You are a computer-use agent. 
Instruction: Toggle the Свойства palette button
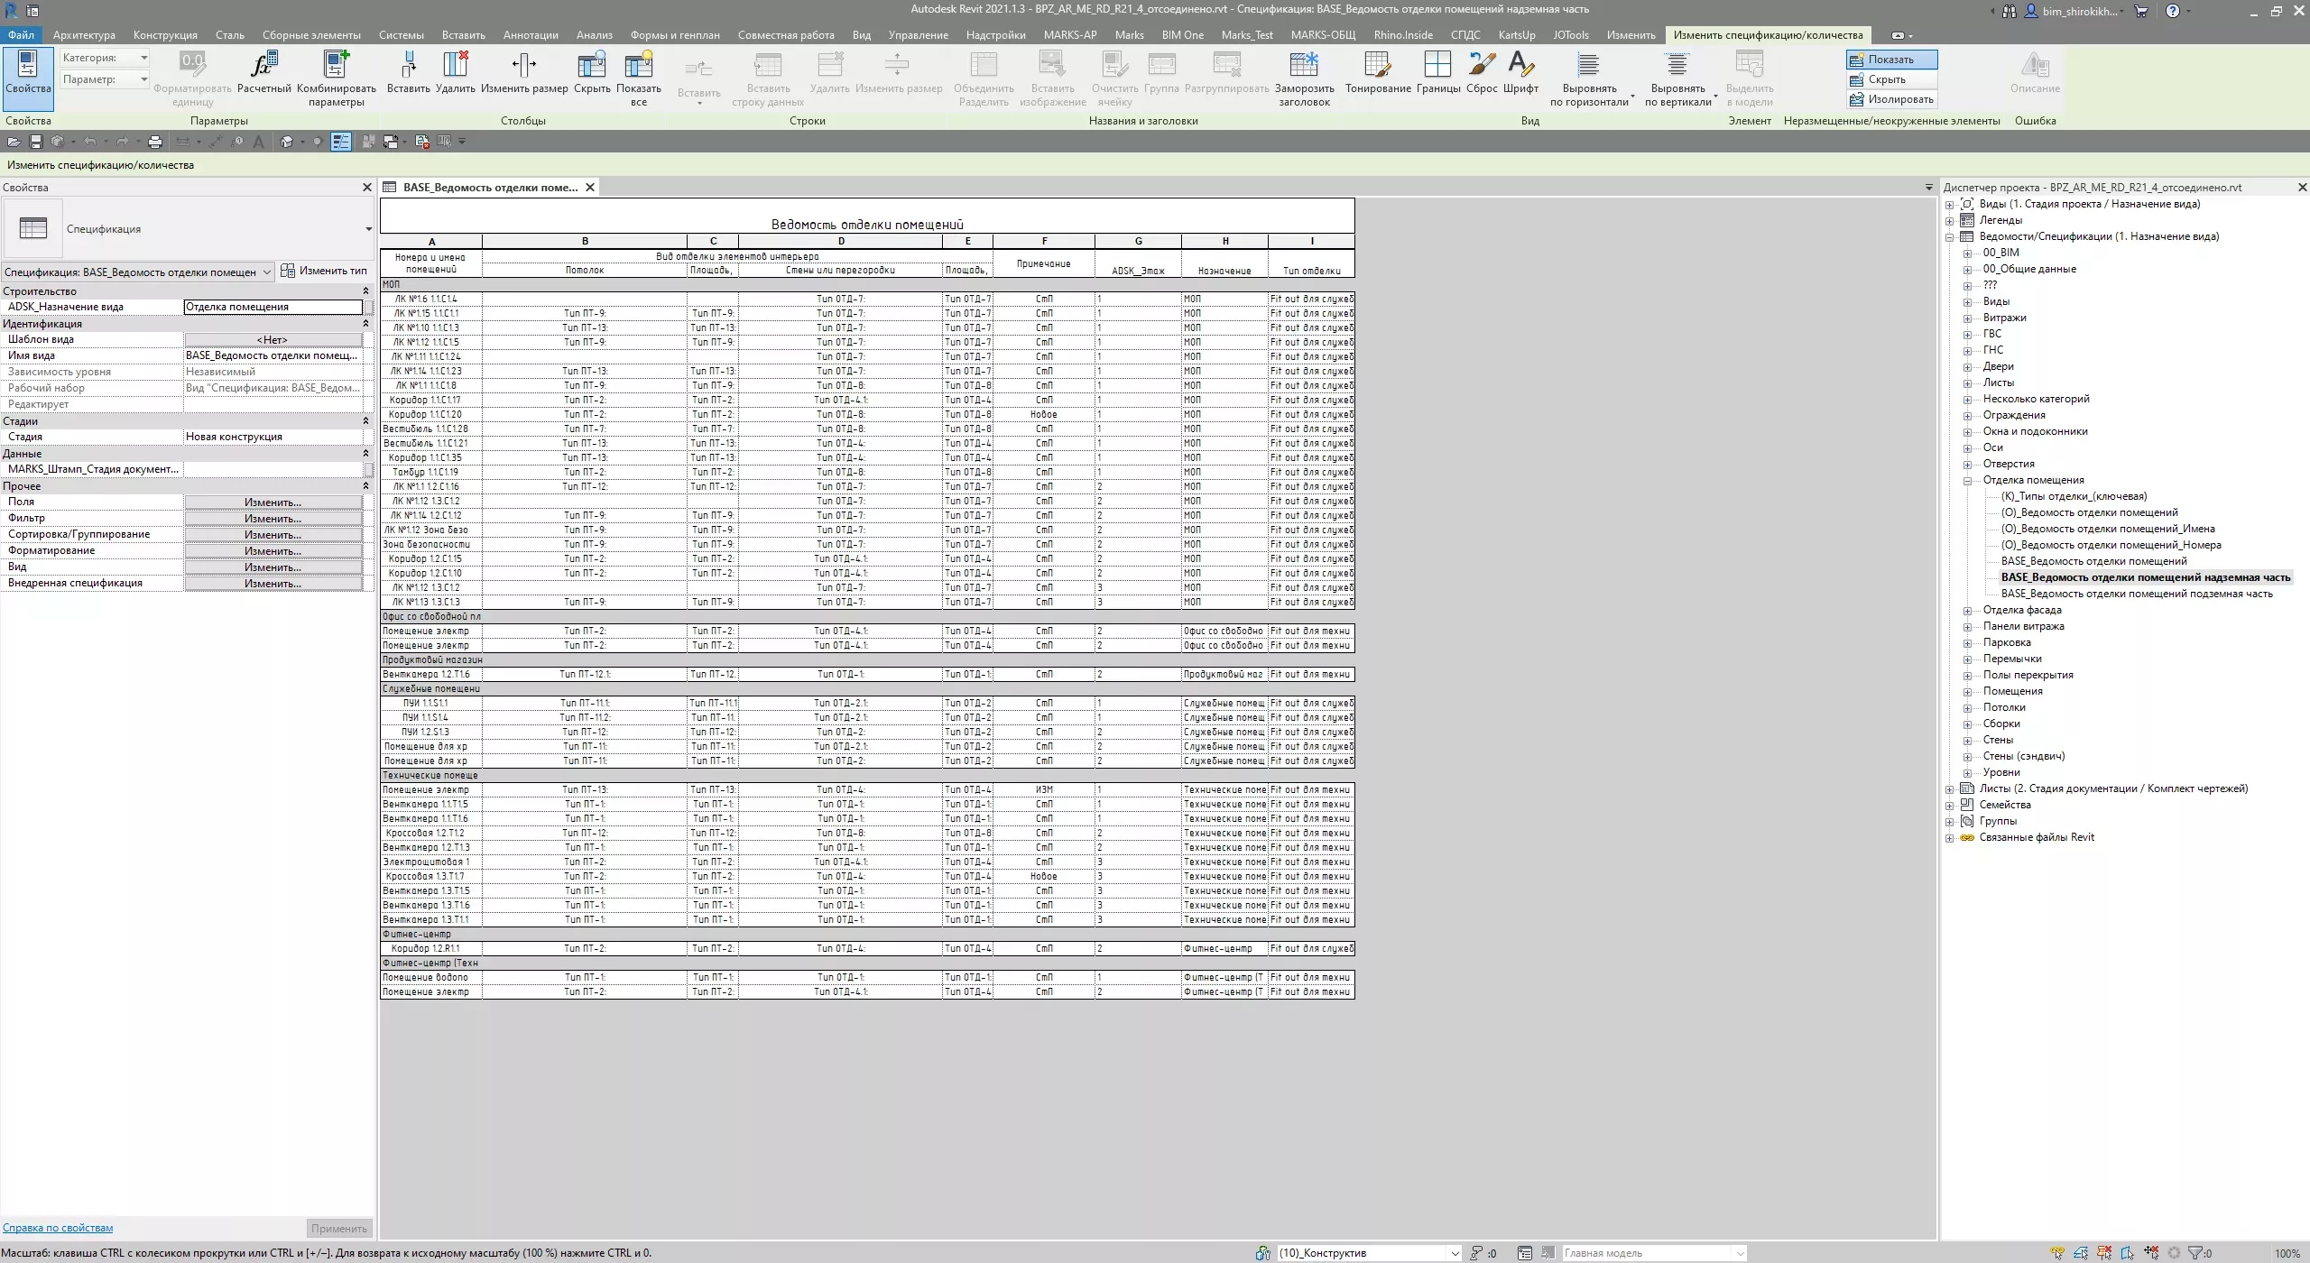28,72
